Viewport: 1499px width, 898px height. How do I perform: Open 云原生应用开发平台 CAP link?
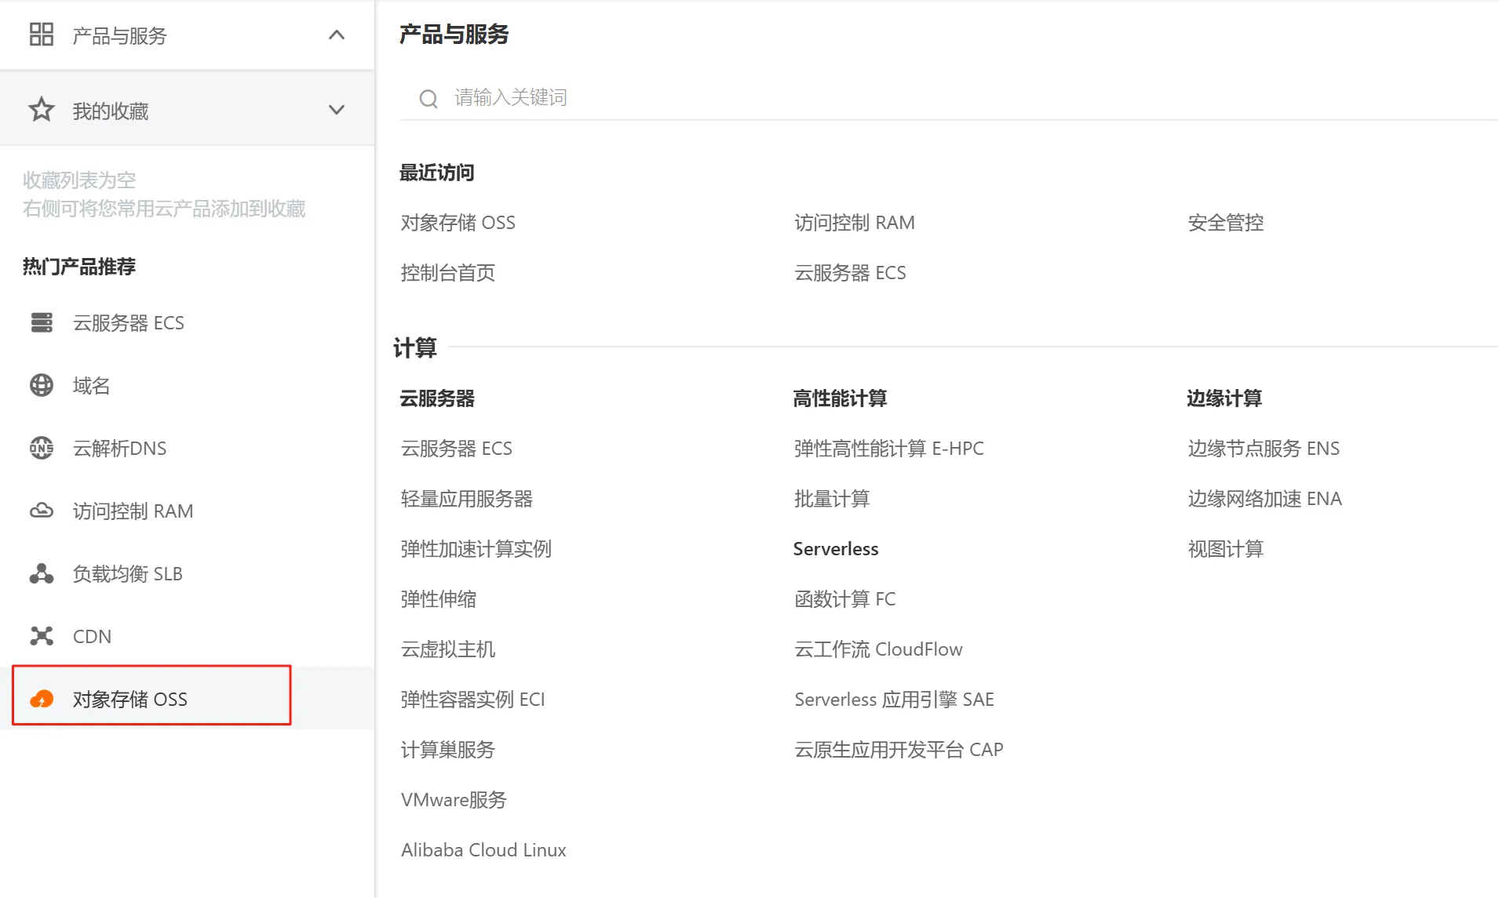pyautogui.click(x=899, y=750)
